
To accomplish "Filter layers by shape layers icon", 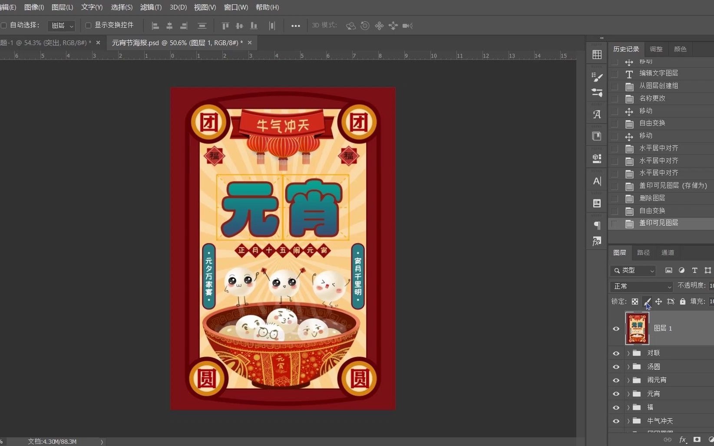I will (x=708, y=270).
